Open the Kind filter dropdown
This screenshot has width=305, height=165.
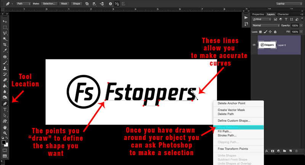[x=262, y=19]
